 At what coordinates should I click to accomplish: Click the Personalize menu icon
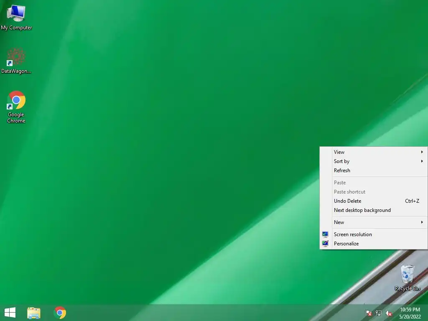pyautogui.click(x=325, y=244)
